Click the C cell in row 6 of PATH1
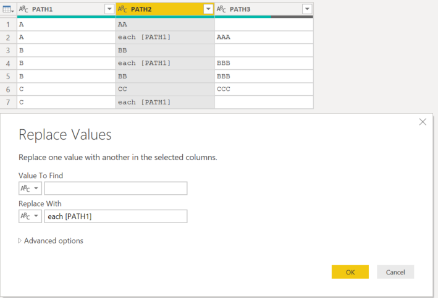438x298 pixels. pyautogui.click(x=67, y=89)
